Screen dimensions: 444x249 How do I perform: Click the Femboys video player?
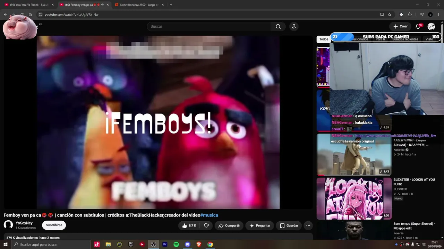coord(158,122)
